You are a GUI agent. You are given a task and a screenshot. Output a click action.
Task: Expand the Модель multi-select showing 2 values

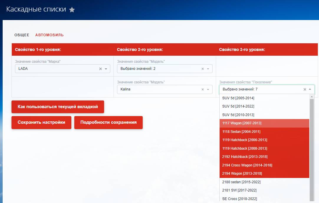coord(208,69)
